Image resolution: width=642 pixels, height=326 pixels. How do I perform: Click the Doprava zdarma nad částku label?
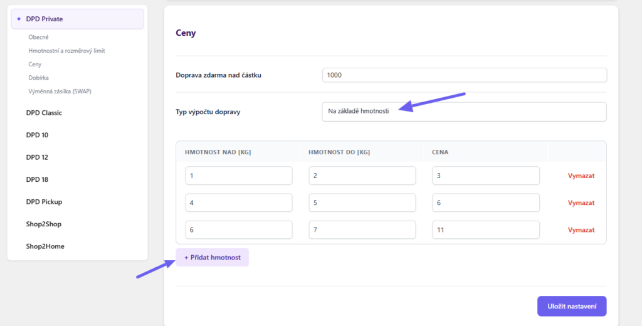coord(219,75)
